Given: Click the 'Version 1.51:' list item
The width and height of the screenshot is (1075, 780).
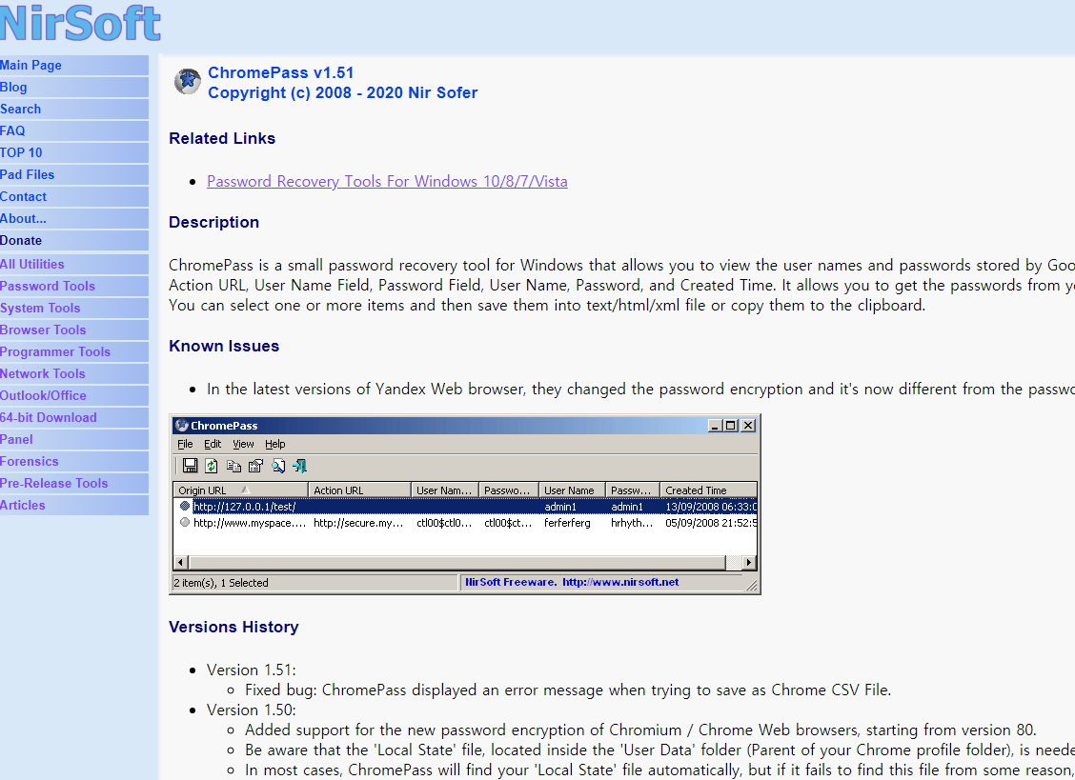Looking at the screenshot, I should [x=252, y=670].
